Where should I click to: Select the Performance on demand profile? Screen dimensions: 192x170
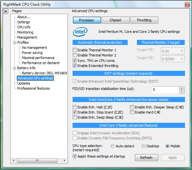(x=41, y=63)
